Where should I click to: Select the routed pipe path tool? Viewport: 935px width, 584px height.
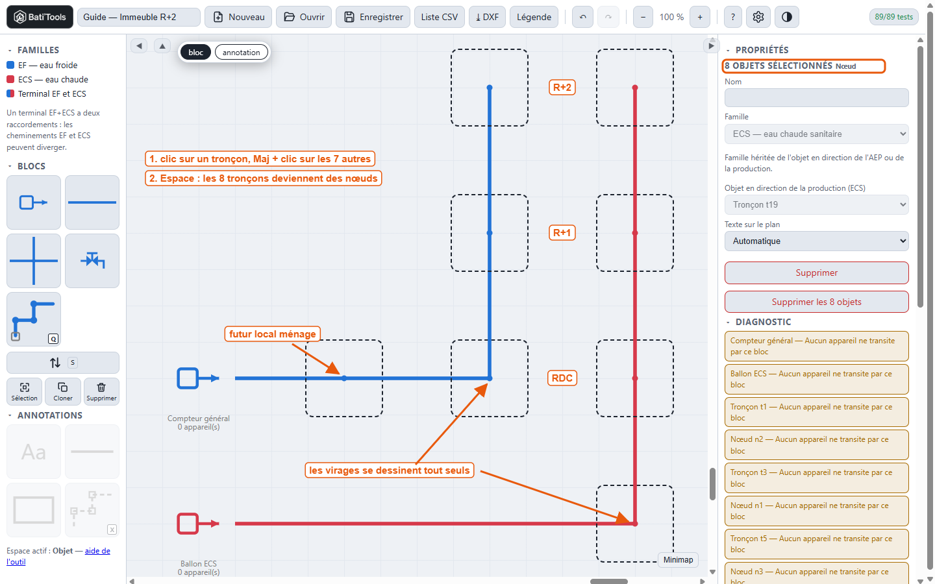pos(34,319)
